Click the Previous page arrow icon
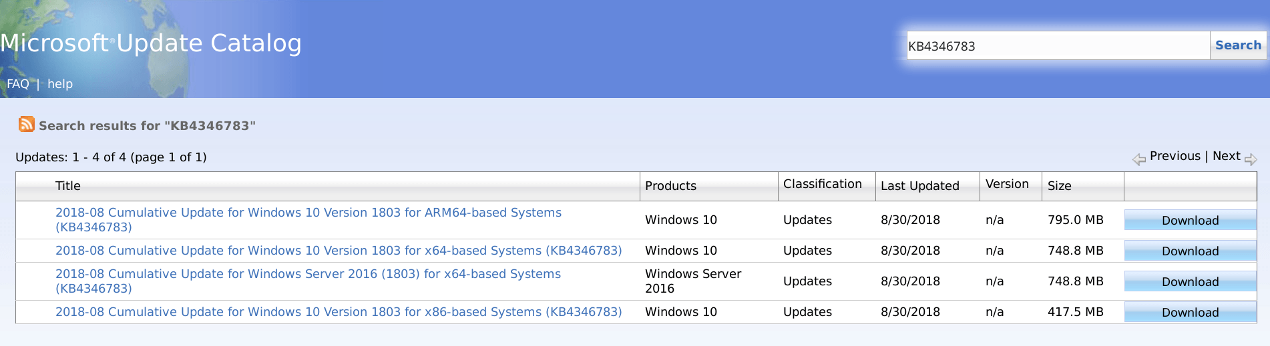The width and height of the screenshot is (1270, 346). (x=1139, y=159)
